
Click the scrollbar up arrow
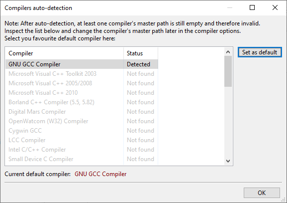click(228, 52)
